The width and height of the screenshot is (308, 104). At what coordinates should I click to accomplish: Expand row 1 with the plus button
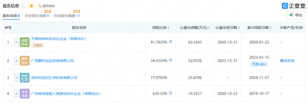click(16, 42)
